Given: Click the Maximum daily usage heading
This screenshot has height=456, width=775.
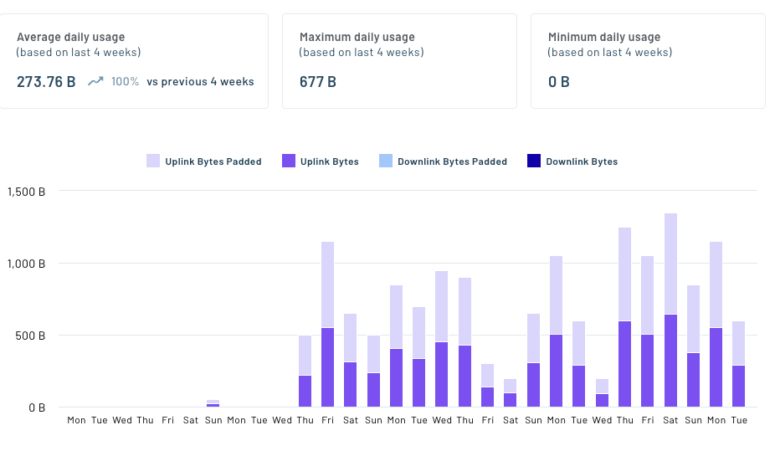Looking at the screenshot, I should coord(357,37).
